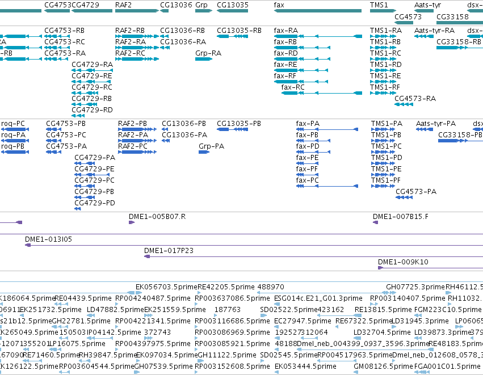This screenshot has height=375, width=483.
Task: Select the DME1-007B15.F BAC end label
Action: pos(401,217)
